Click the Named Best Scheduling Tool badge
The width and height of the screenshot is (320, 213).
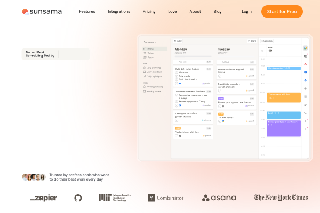click(x=55, y=54)
